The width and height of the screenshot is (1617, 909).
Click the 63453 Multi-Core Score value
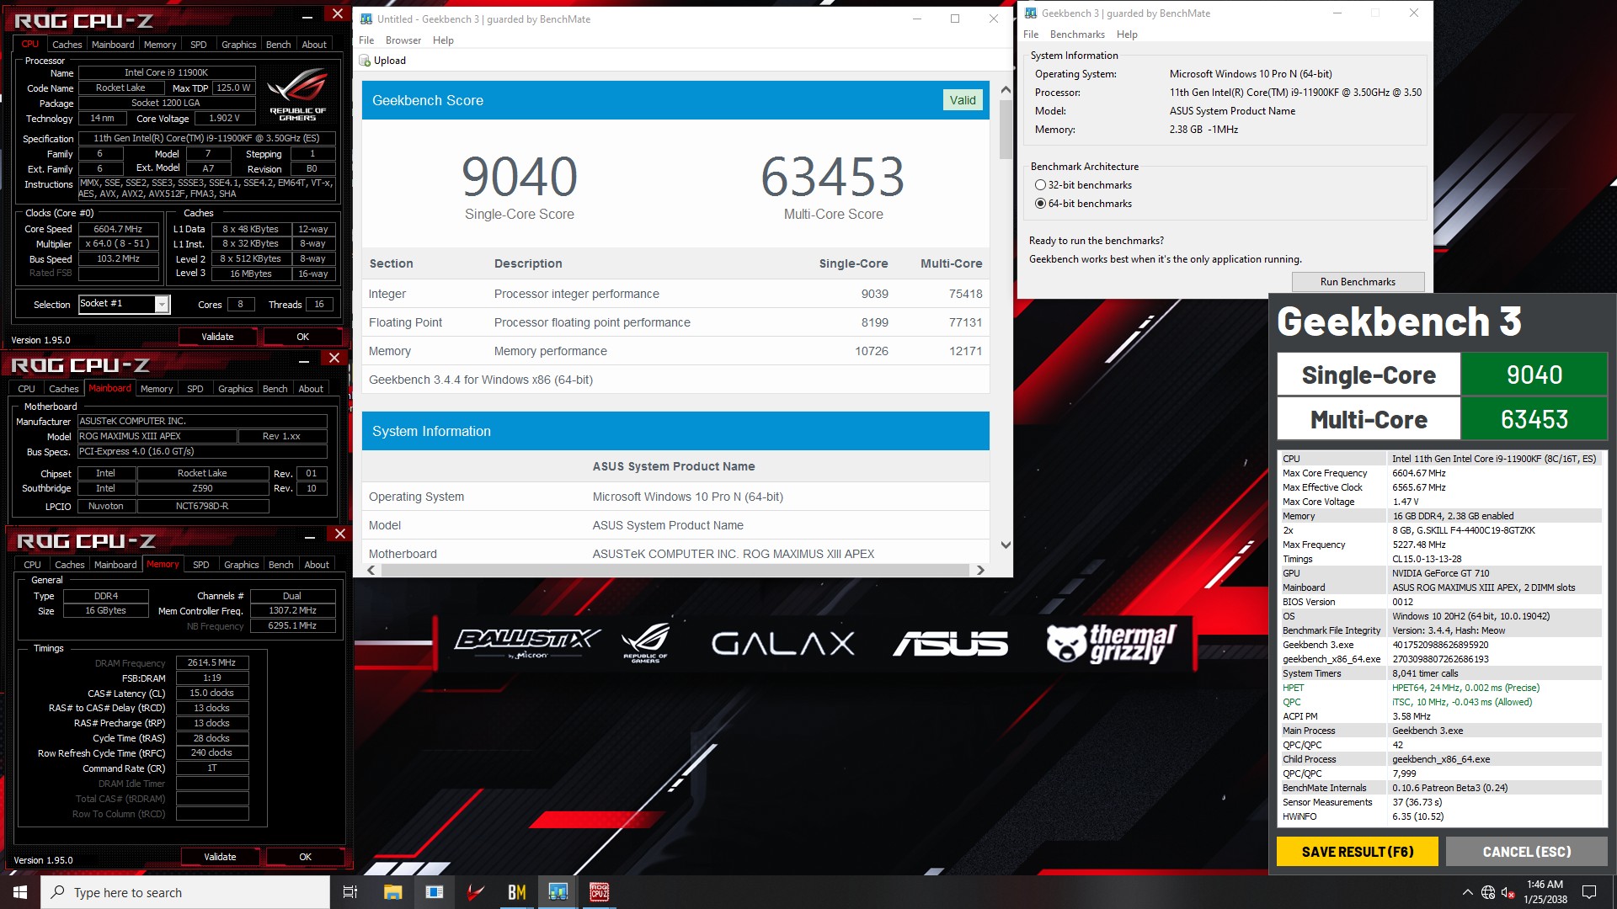[833, 177]
